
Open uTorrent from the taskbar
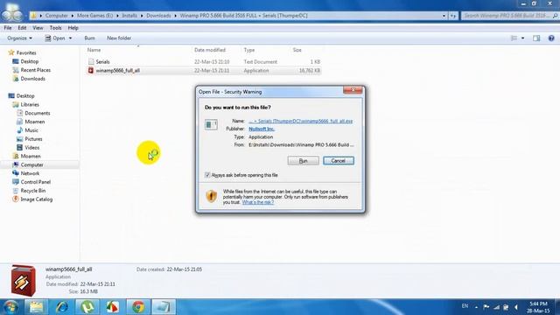pyautogui.click(x=87, y=307)
